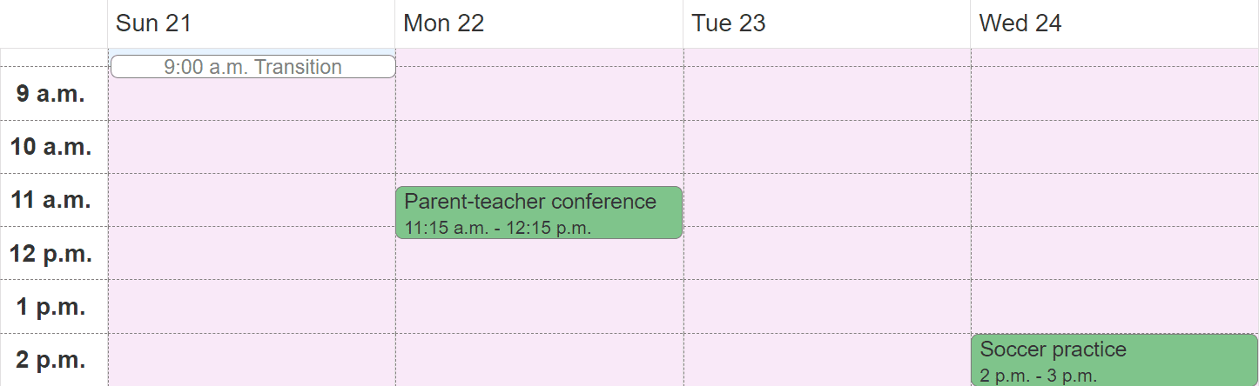Select the Sun 21 day header

tap(153, 23)
